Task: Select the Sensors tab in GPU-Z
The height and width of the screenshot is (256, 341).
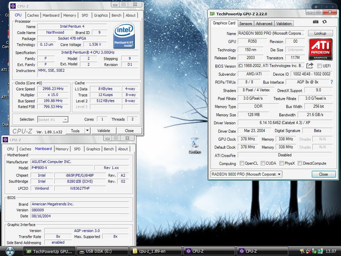Action: [x=246, y=23]
